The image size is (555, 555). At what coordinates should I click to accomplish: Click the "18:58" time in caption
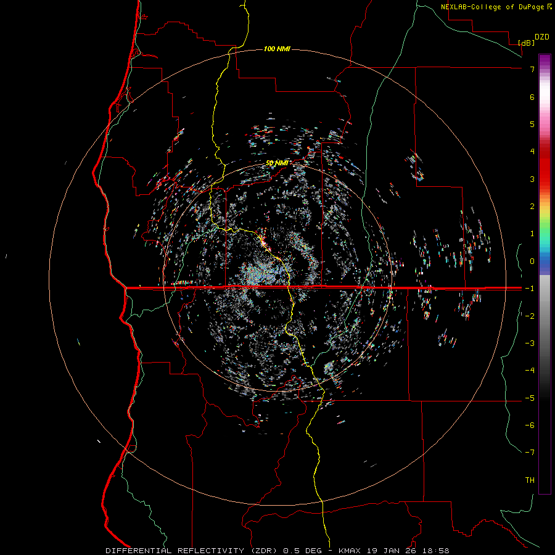point(435,551)
